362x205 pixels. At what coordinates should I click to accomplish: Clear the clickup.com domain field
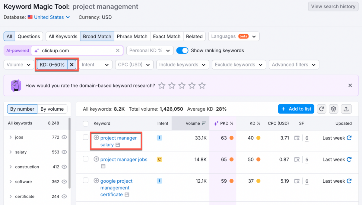118,50
